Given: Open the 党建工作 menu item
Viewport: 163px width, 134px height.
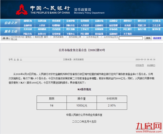Looking at the screenshot, I should pyautogui.click(x=142, y=25).
